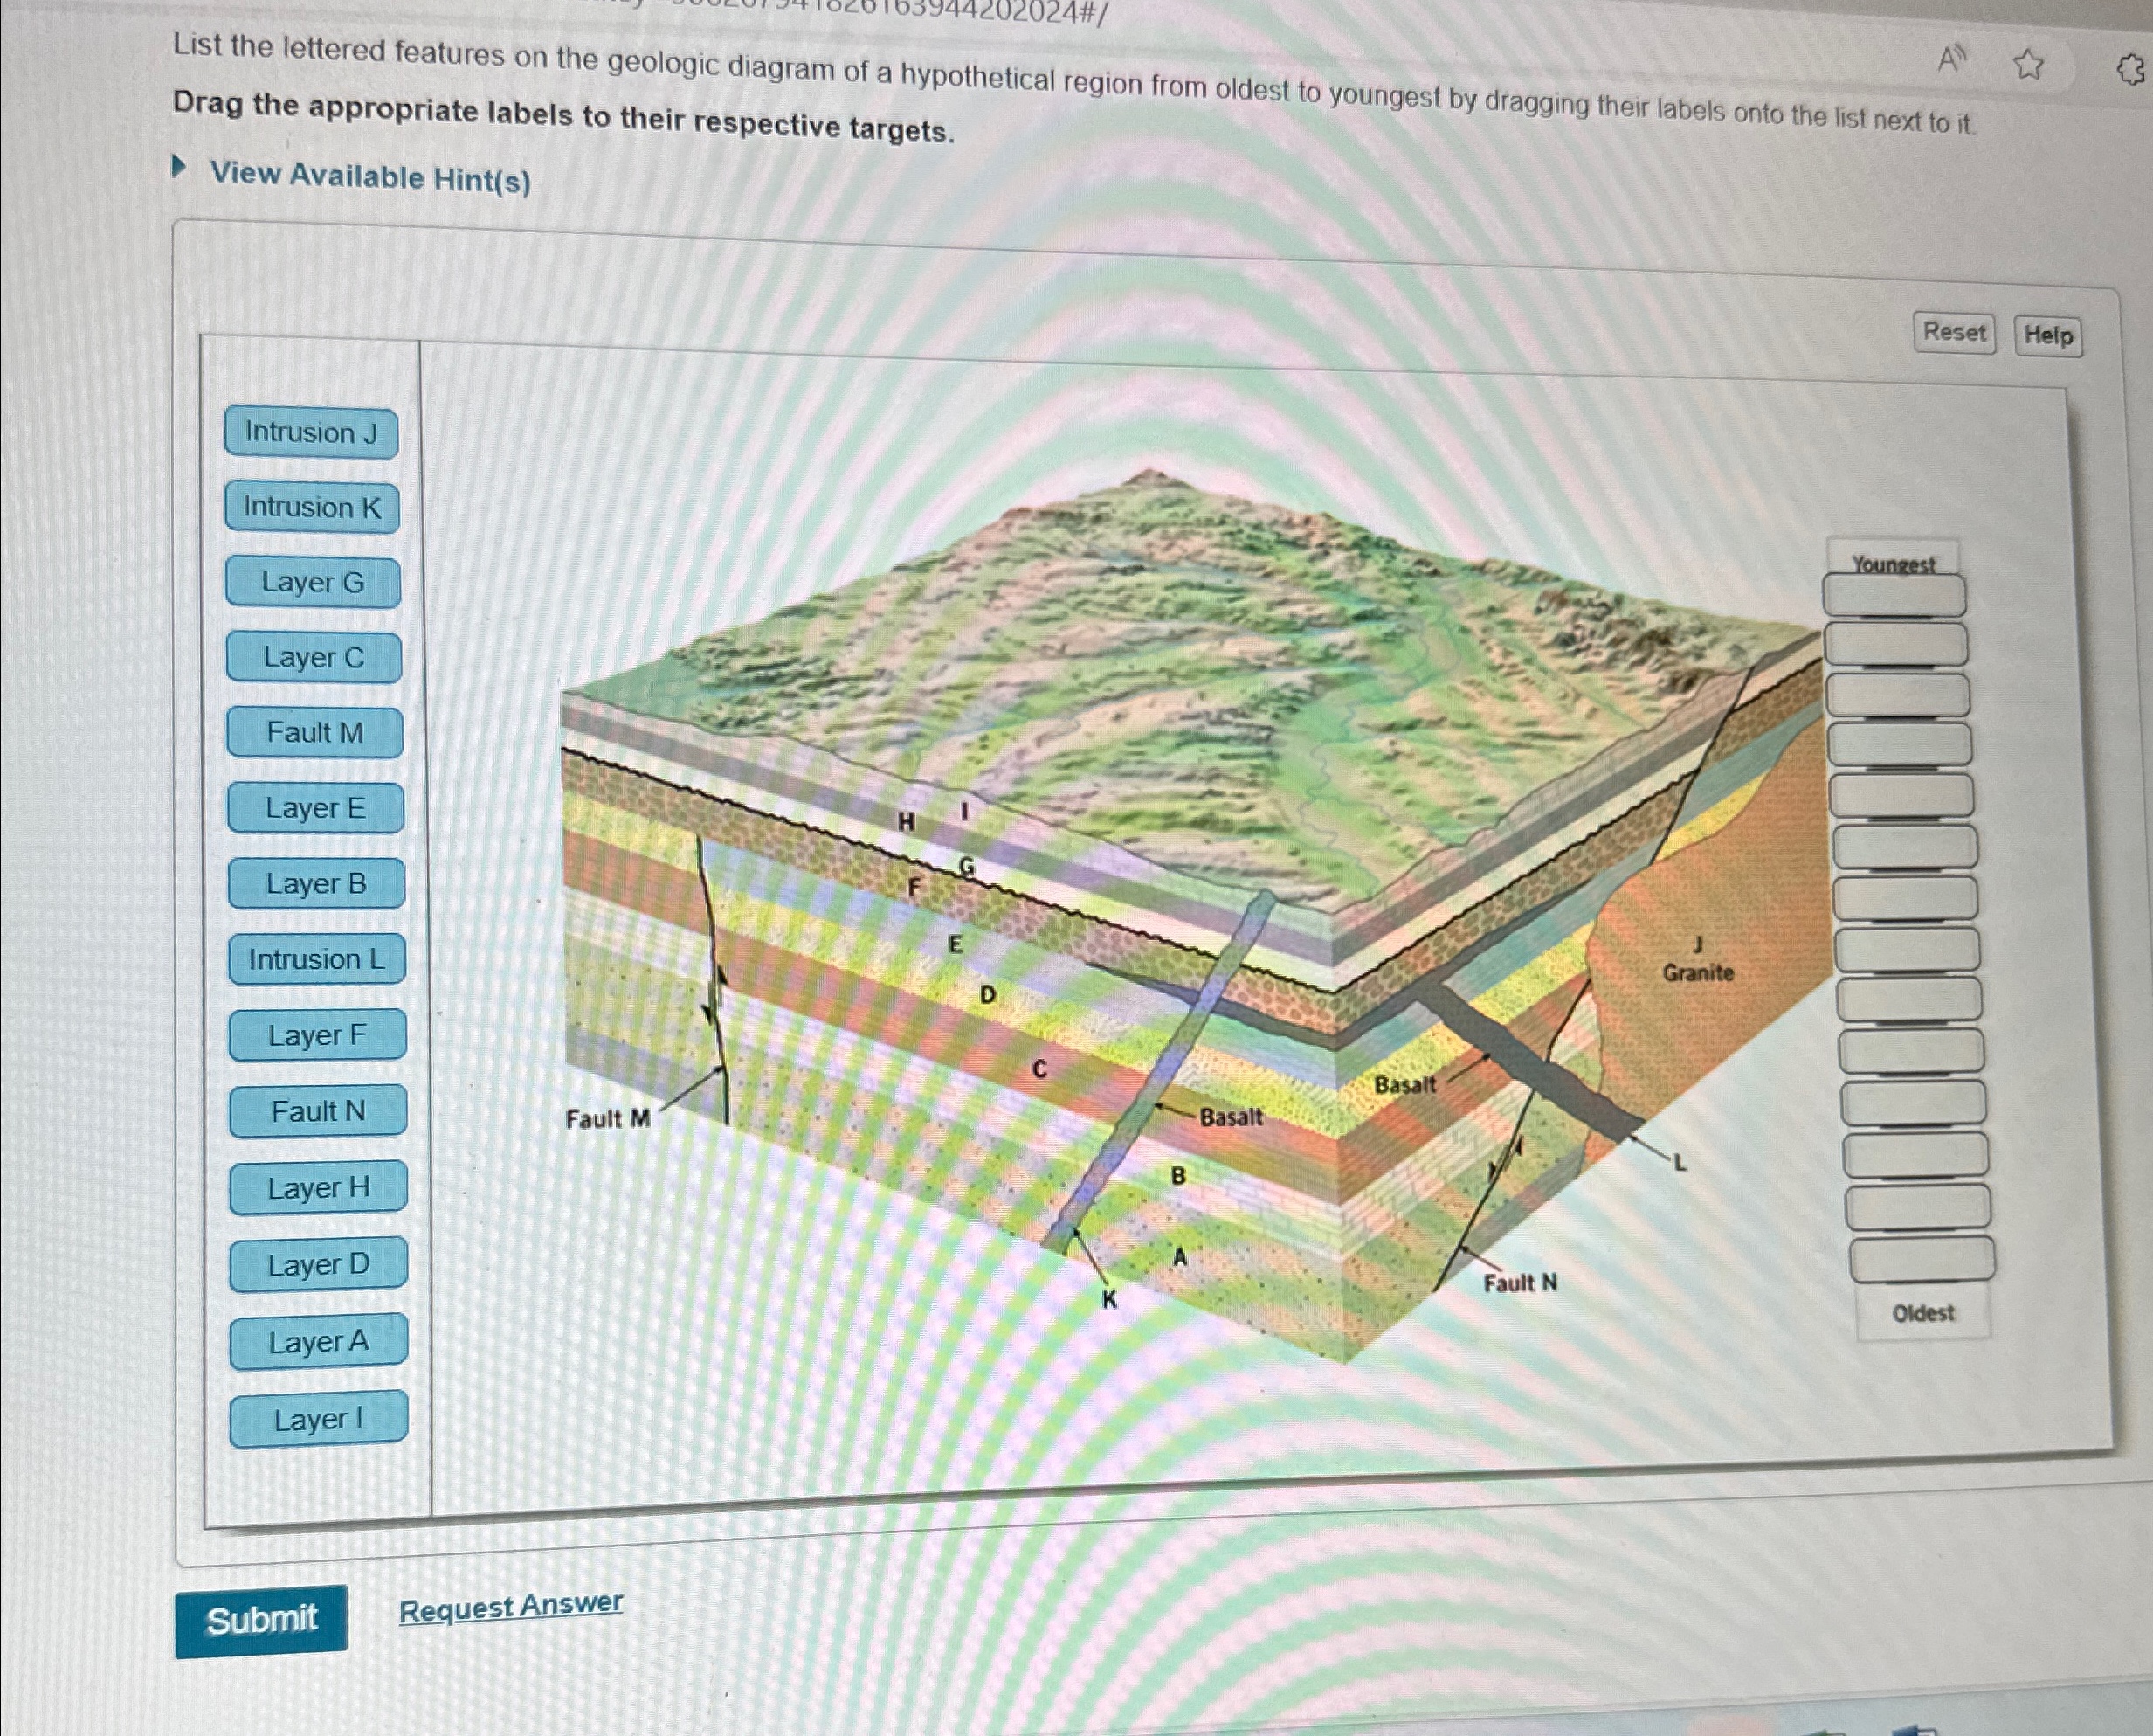This screenshot has height=1736, width=2153.
Task: Click the Fault N label
Action: (318, 1111)
